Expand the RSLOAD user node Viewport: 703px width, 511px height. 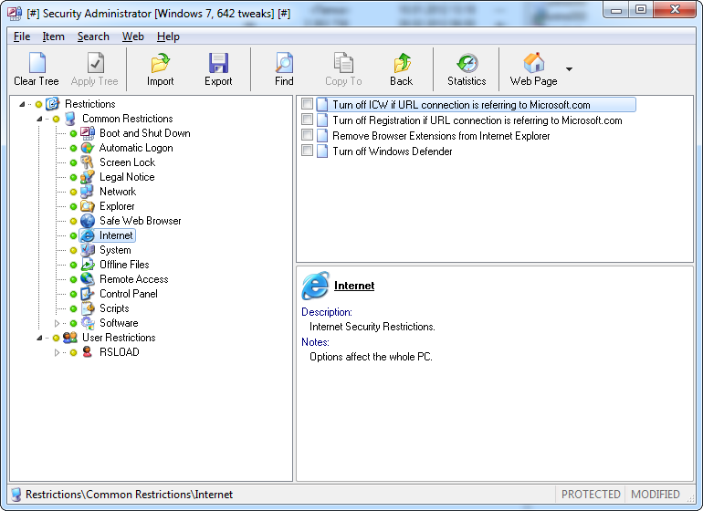click(57, 352)
